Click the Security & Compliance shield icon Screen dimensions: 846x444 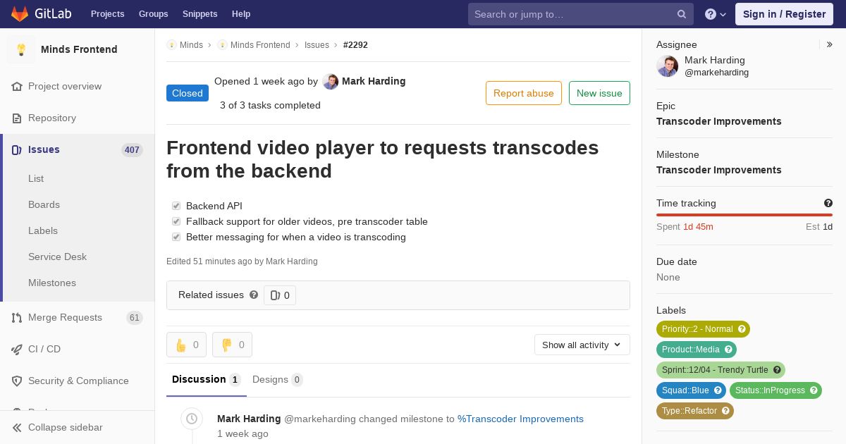(17, 381)
